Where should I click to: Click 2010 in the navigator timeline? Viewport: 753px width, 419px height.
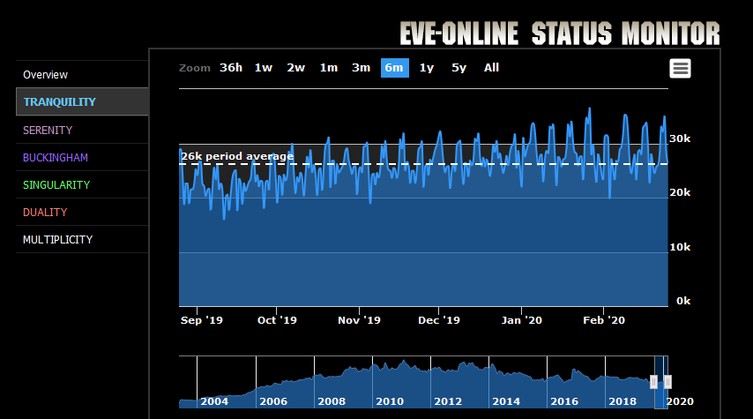(390, 401)
